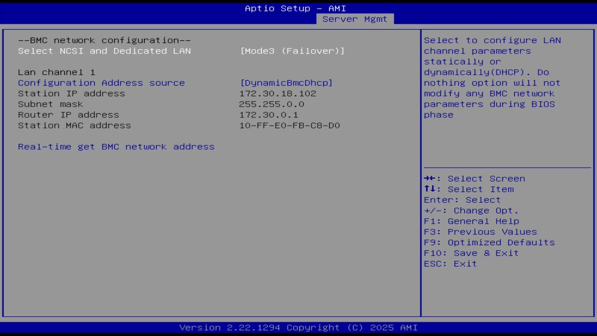Click the Enter: Select hint
597x336 pixels.
click(462, 200)
